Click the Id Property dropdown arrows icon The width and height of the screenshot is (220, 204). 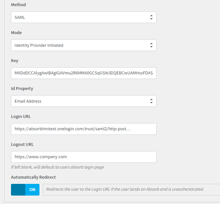tap(151, 101)
